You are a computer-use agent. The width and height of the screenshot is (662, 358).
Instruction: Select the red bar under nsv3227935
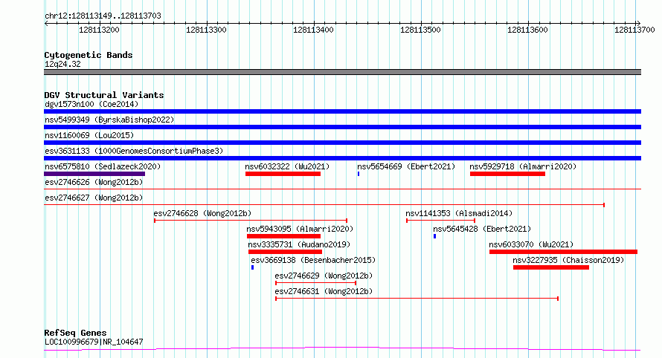[x=551, y=267]
